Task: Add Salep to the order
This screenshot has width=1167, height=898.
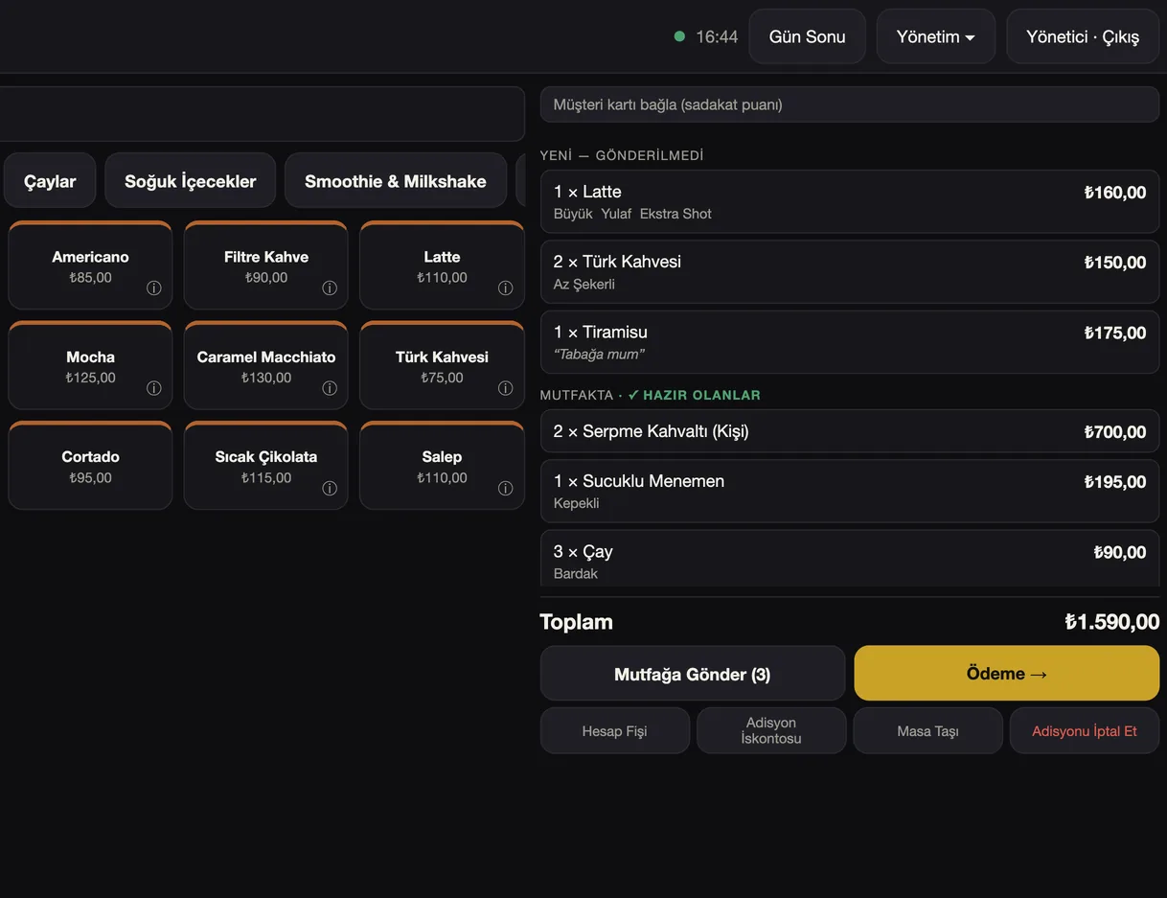Action: tap(442, 466)
